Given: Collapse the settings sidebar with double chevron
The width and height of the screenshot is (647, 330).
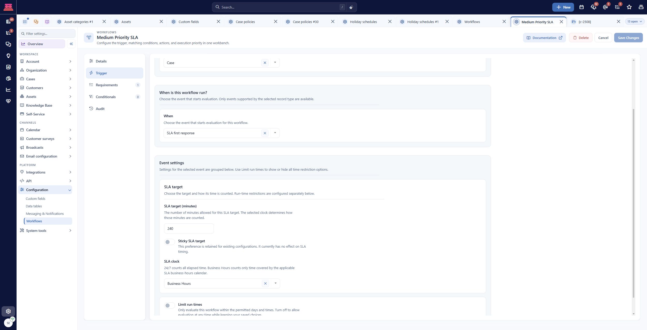Looking at the screenshot, I should pyautogui.click(x=71, y=44).
